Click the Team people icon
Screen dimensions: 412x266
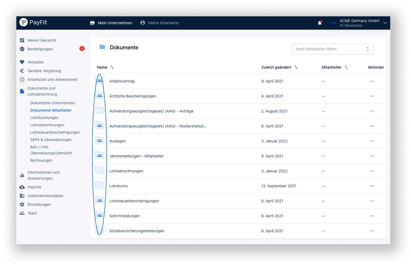click(22, 213)
